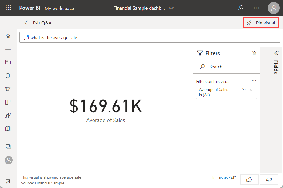Click the Pin visual button
Viewport: 283px width, 188px height.
point(261,23)
